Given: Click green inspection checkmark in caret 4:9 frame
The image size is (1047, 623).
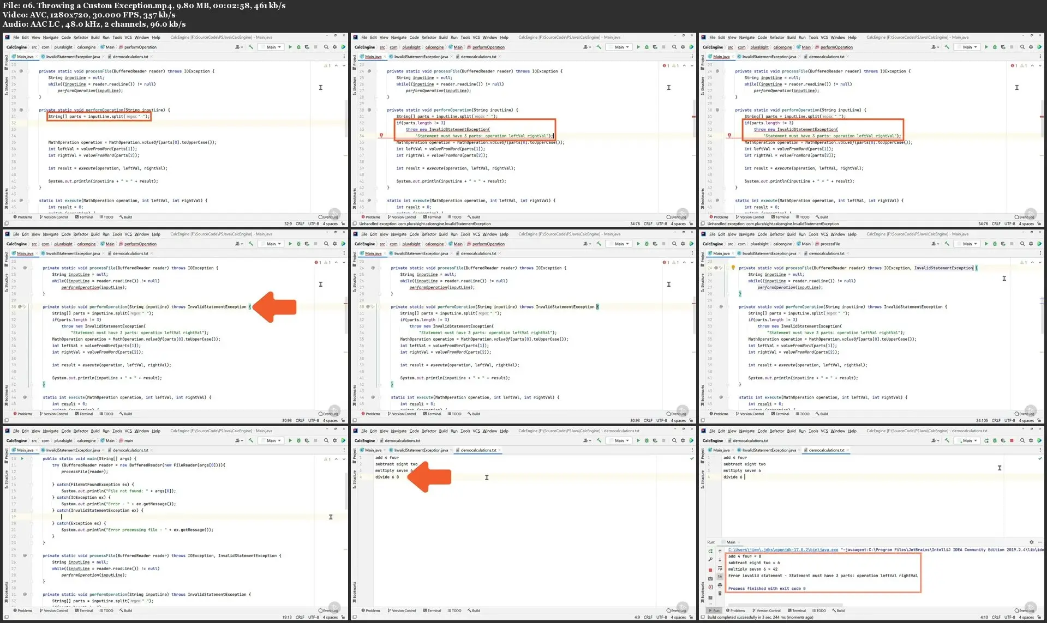Looking at the screenshot, I should click(x=692, y=458).
